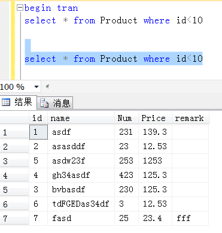Click the Price cell in bvbasdf row
The width and height of the screenshot is (222, 233).
[155, 189]
